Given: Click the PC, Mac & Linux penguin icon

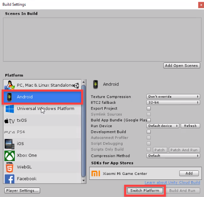Looking at the screenshot, I should [9, 85].
